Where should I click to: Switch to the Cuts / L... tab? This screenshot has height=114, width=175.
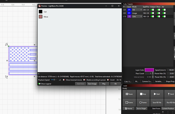click(128, 82)
